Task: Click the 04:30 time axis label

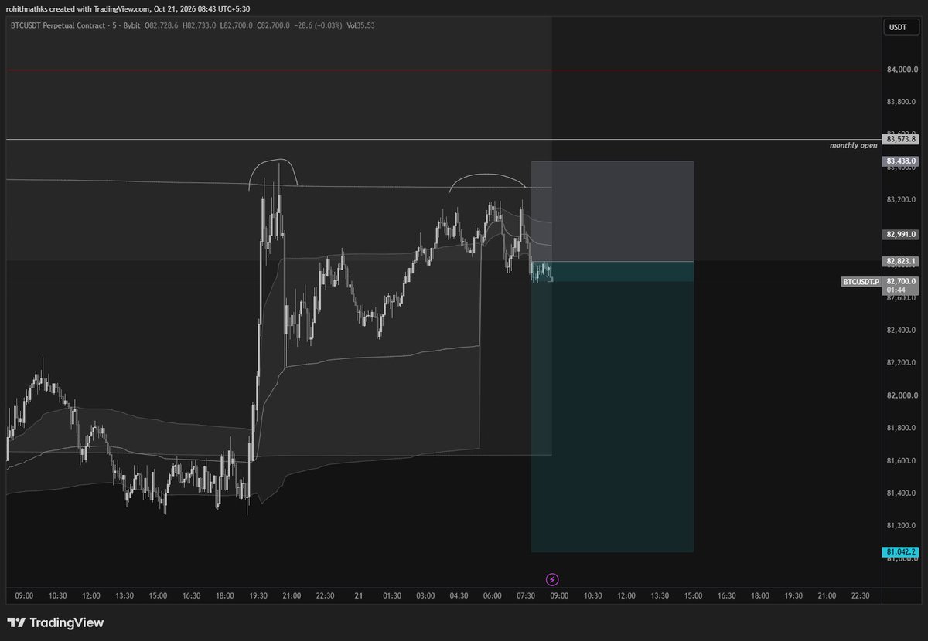Action: pyautogui.click(x=459, y=595)
